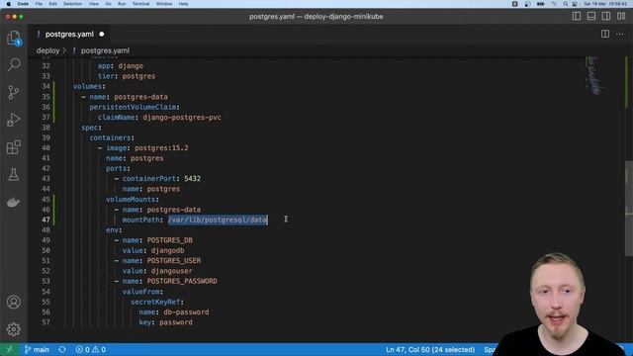The width and height of the screenshot is (633, 356).
Task: Open the Terminal menu
Action: coord(140,4)
